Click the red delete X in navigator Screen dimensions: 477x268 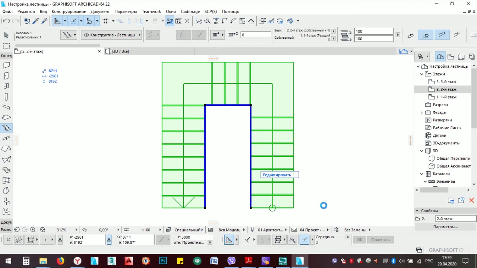pos(471,200)
